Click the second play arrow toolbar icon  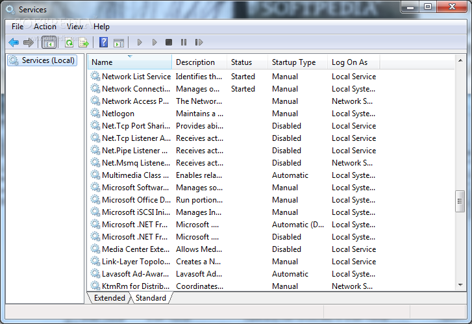tap(155, 42)
